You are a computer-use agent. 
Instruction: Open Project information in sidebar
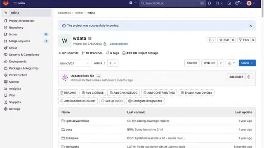[21, 21]
